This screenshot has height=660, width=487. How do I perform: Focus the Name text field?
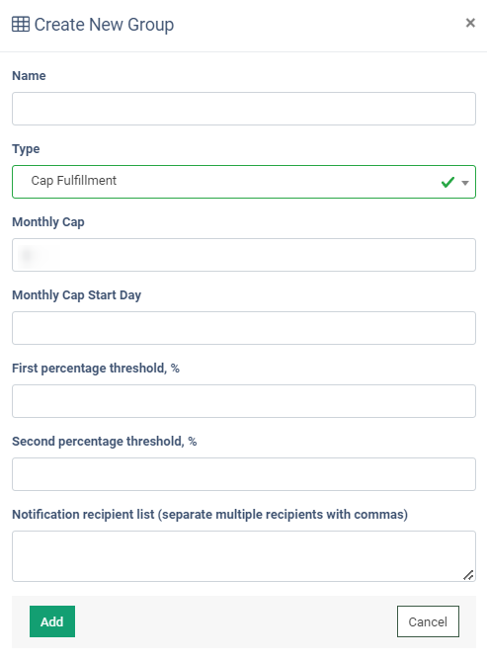(244, 109)
